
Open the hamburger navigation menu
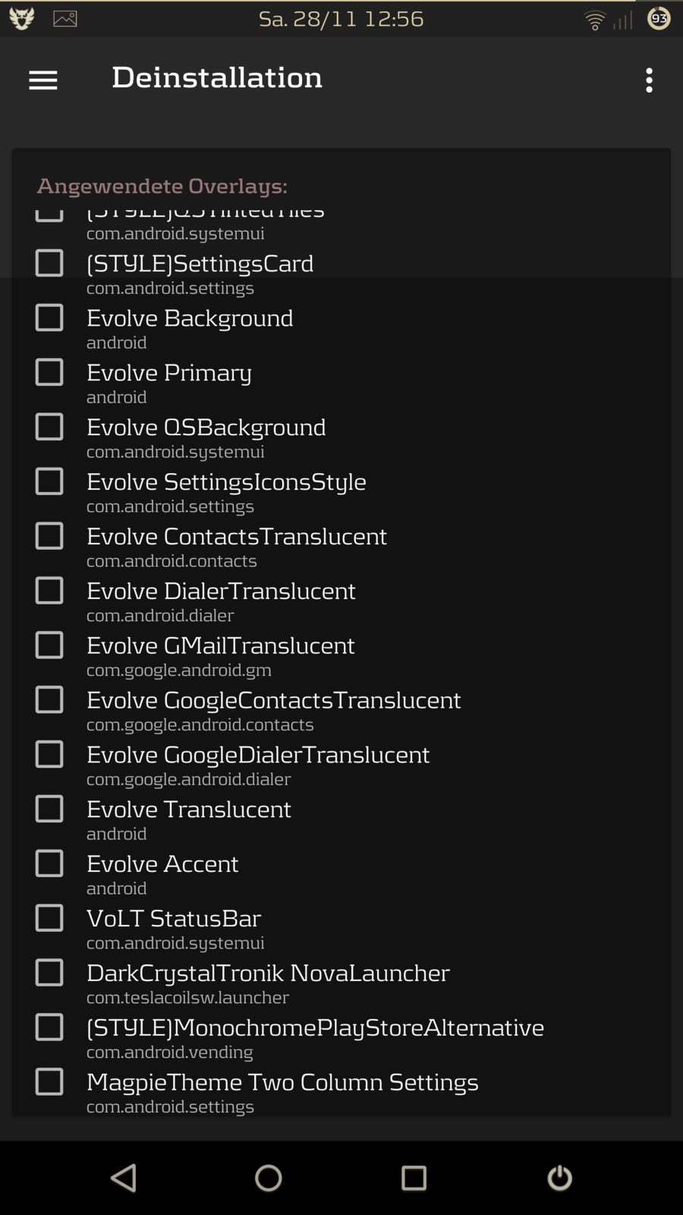[x=43, y=80]
